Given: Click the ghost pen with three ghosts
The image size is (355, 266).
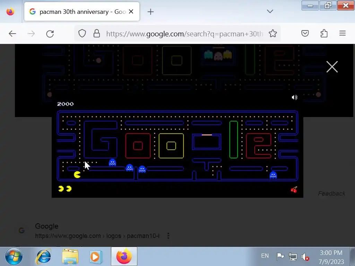Looking at the screenshot, I should pyautogui.click(x=218, y=55).
